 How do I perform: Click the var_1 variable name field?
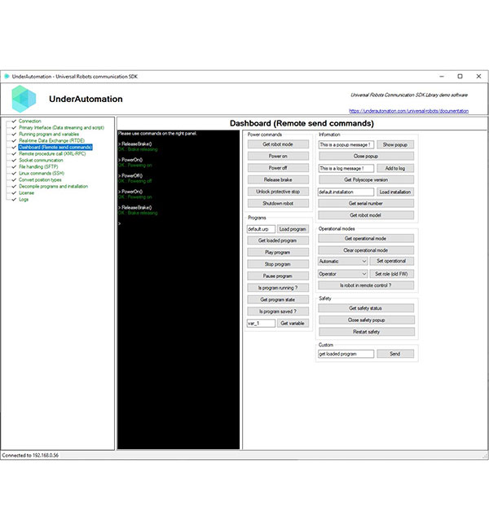(x=261, y=324)
